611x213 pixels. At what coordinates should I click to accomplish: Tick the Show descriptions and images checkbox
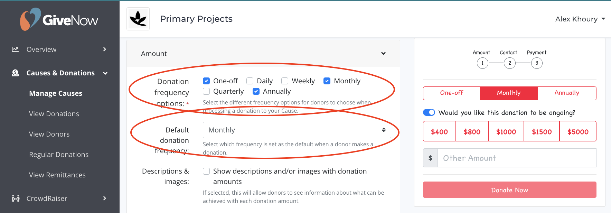tap(206, 171)
